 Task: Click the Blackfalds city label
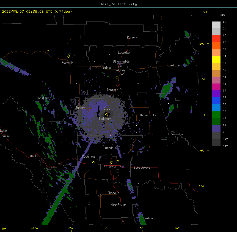tap(121, 61)
